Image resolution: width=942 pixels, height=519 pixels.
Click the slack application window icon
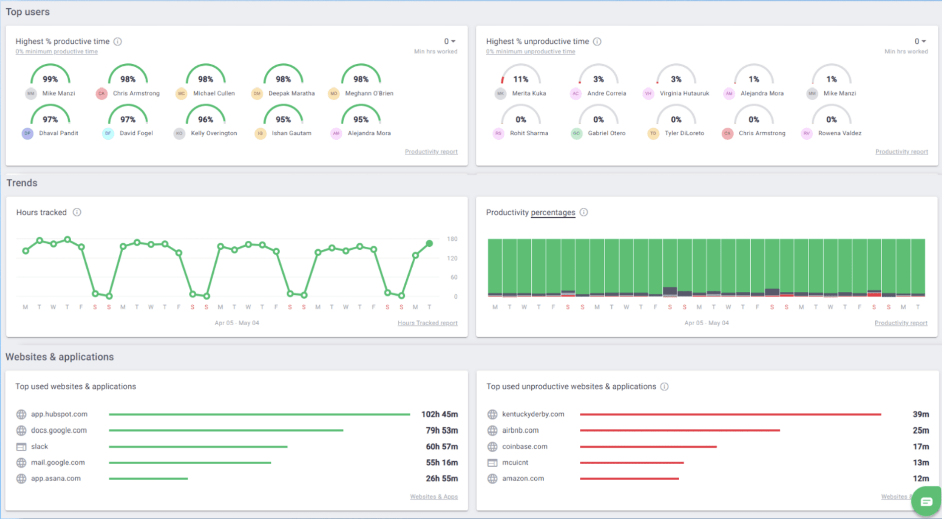pyautogui.click(x=21, y=447)
